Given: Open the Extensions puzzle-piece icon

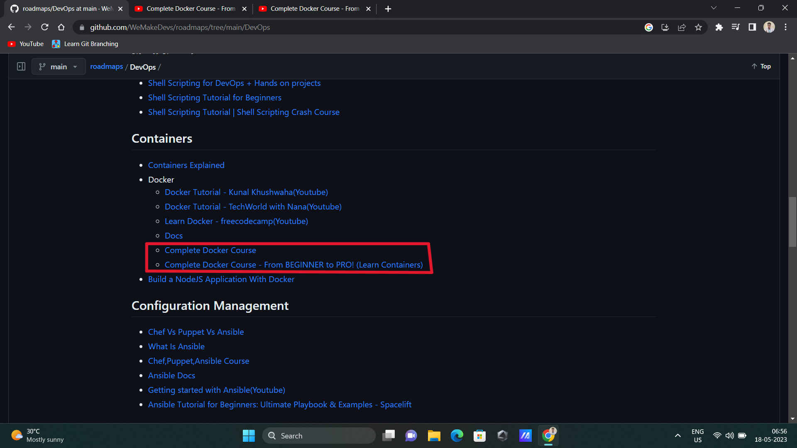Looking at the screenshot, I should coord(719,27).
